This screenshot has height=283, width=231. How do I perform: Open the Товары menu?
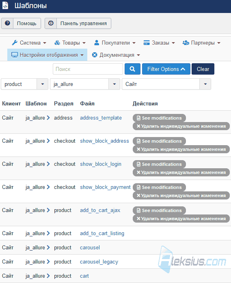[x=70, y=43]
